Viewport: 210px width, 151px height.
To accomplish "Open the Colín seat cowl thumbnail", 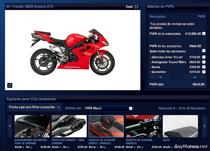I will (x=180, y=126).
